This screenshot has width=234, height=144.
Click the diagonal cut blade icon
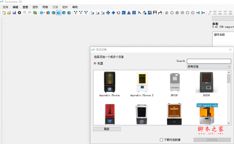pyautogui.click(x=139, y=13)
